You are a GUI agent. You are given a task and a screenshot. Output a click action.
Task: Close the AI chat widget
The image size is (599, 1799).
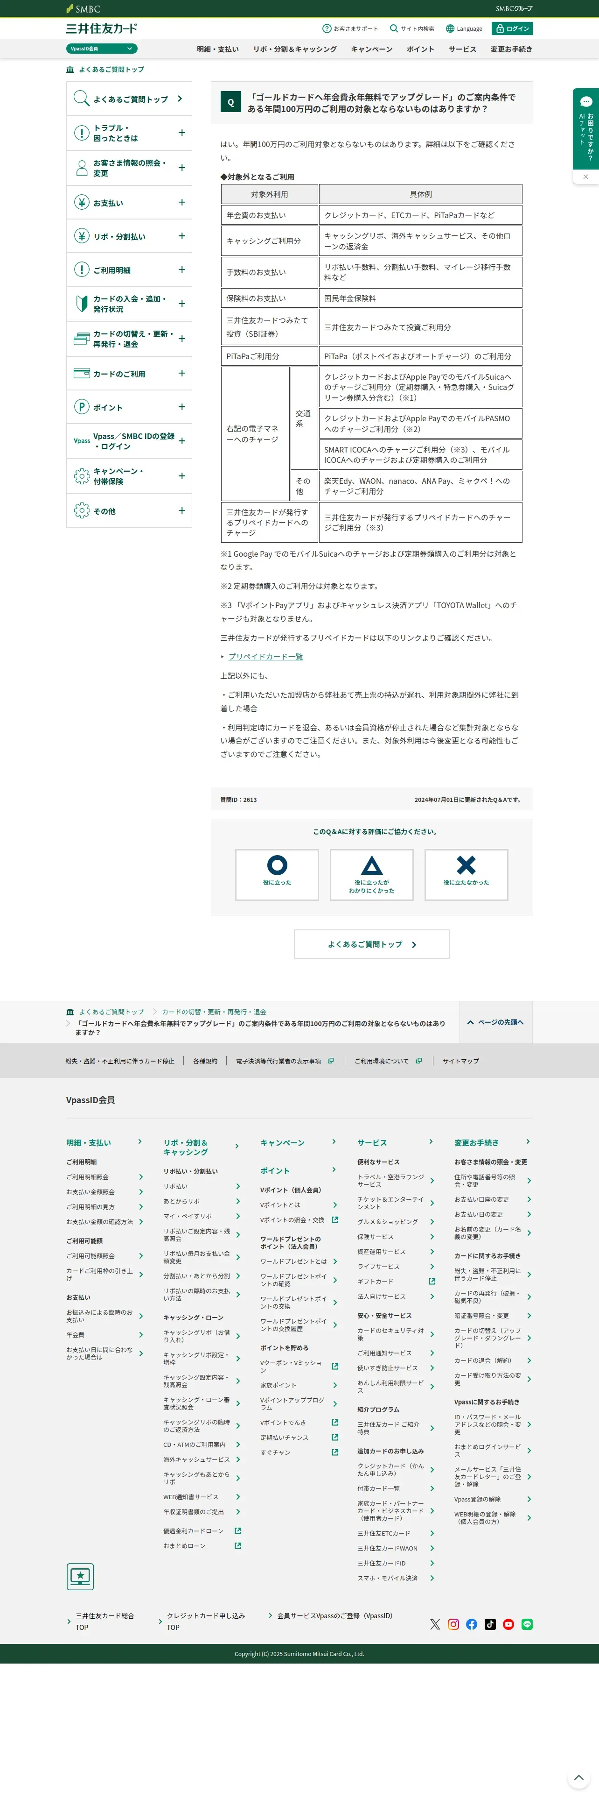586,177
